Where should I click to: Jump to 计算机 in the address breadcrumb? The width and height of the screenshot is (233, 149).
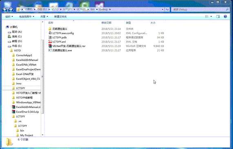tap(28, 9)
